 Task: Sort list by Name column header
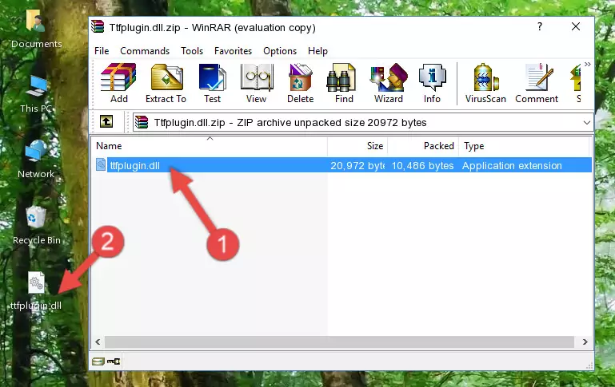tap(210, 146)
